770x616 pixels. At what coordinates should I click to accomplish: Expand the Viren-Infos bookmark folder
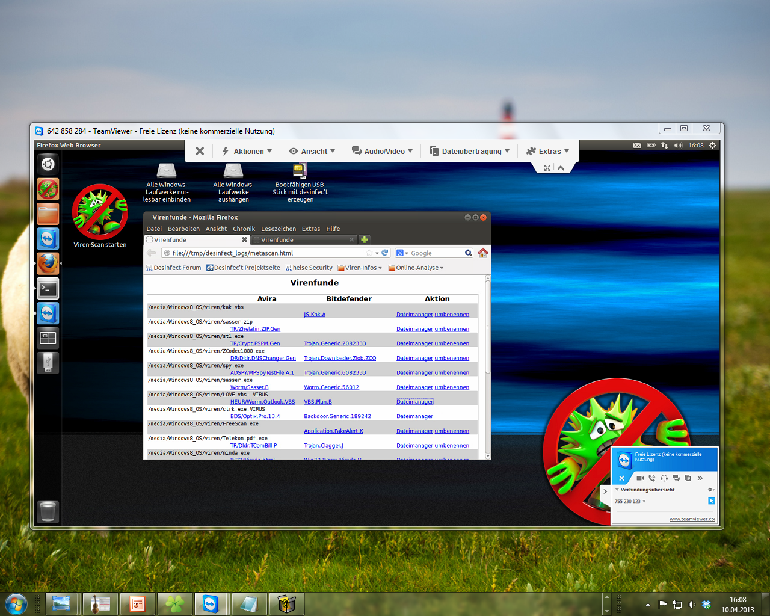360,268
